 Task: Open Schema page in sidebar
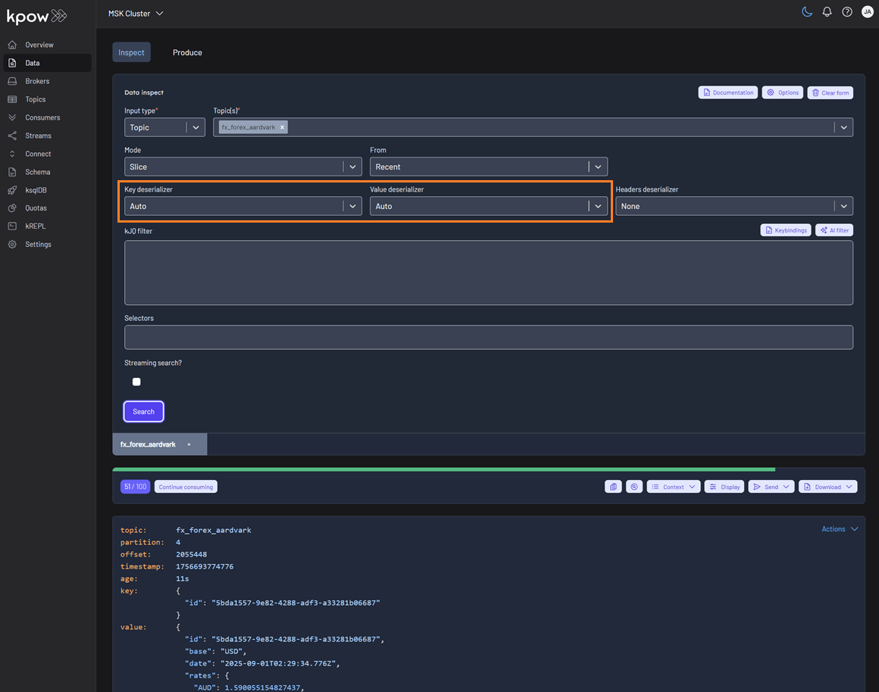coord(47,172)
